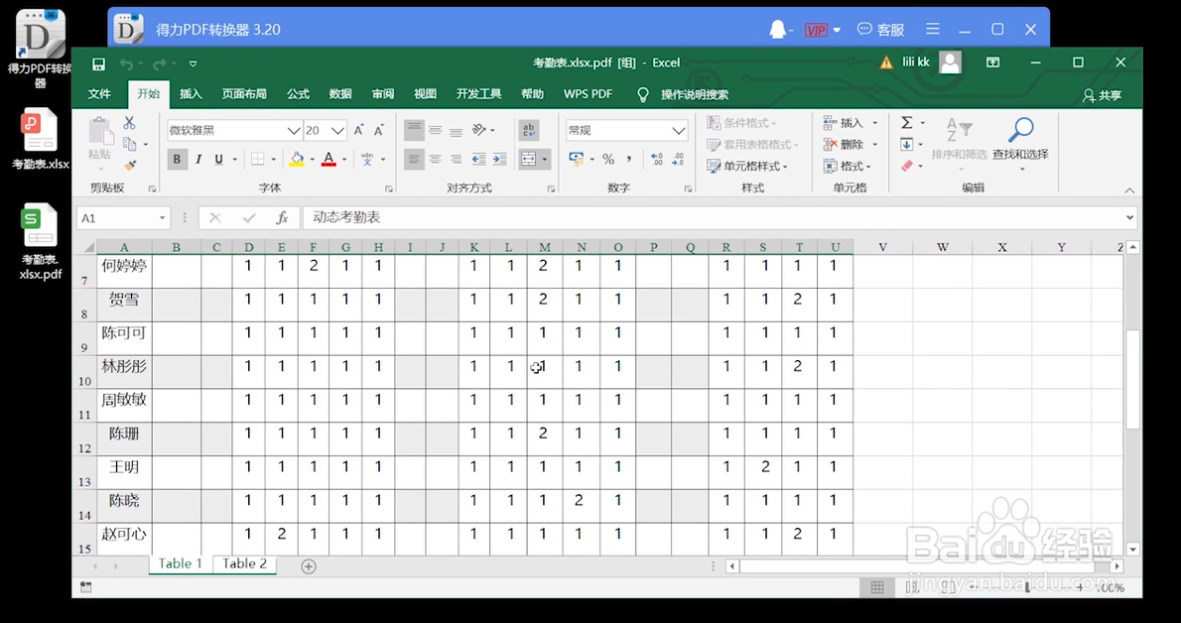The height and width of the screenshot is (623, 1181).
Task: Toggle Underline formatting
Action: tap(218, 159)
